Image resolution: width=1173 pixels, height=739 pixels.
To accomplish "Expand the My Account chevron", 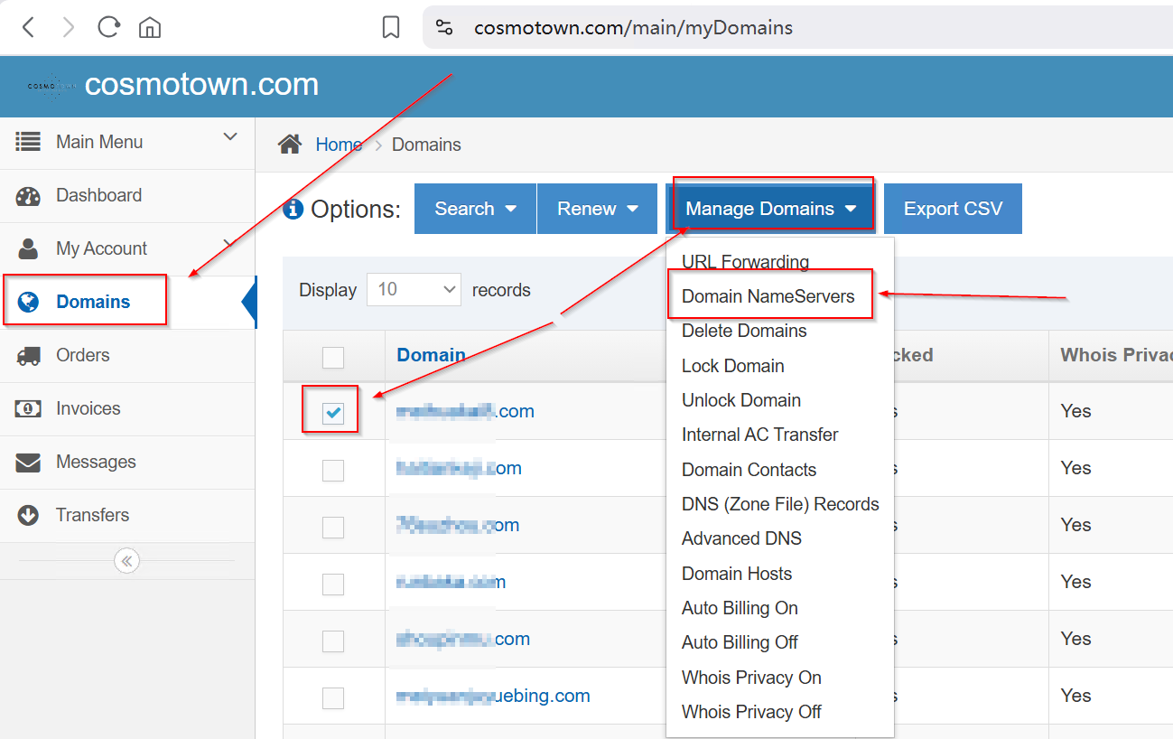I will 231,242.
